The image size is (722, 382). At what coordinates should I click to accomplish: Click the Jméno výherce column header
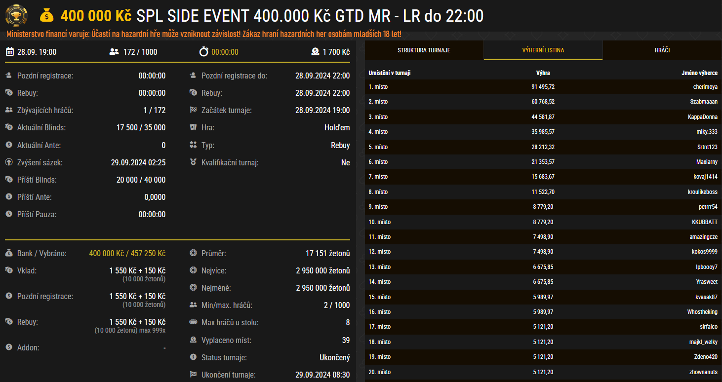pyautogui.click(x=700, y=73)
